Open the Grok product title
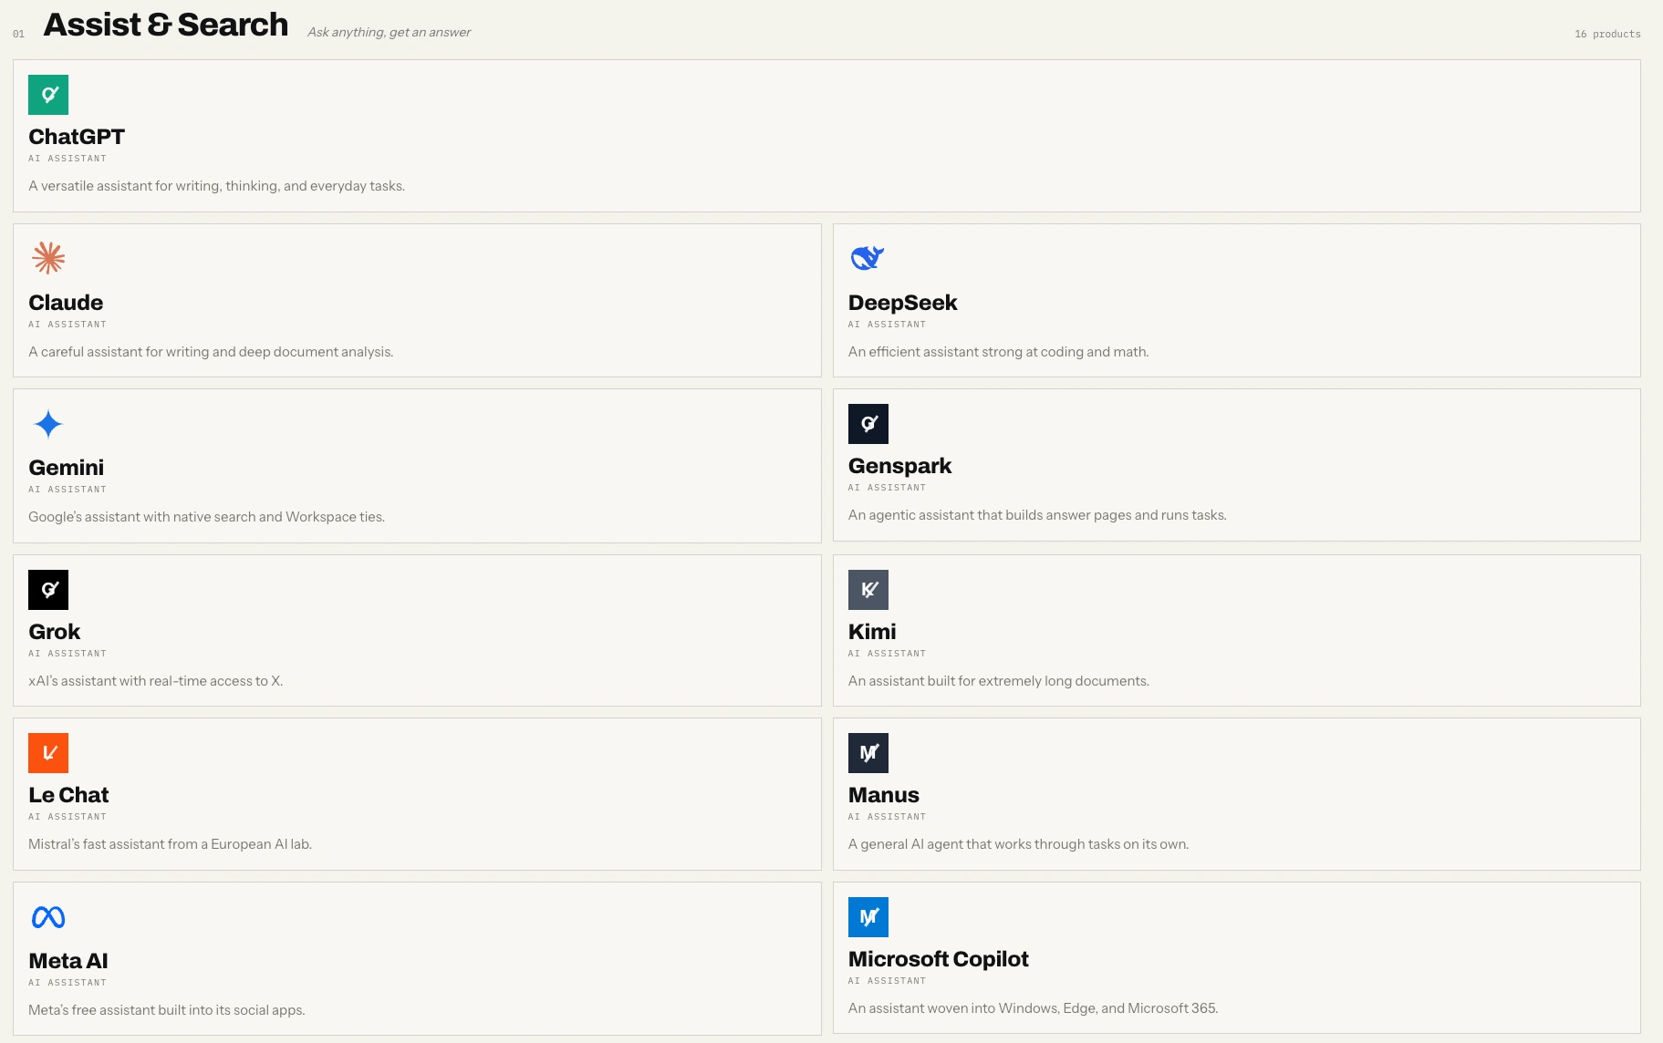Viewport: 1663px width, 1043px height. click(x=55, y=632)
